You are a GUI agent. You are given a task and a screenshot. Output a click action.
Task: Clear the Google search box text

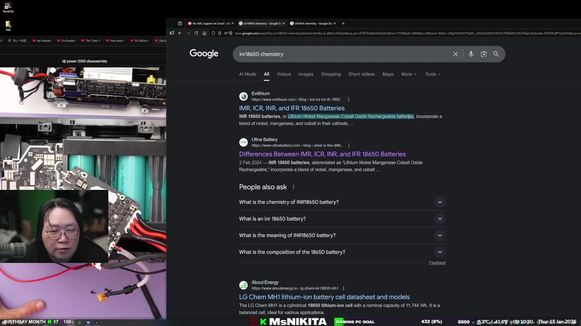pyautogui.click(x=456, y=54)
